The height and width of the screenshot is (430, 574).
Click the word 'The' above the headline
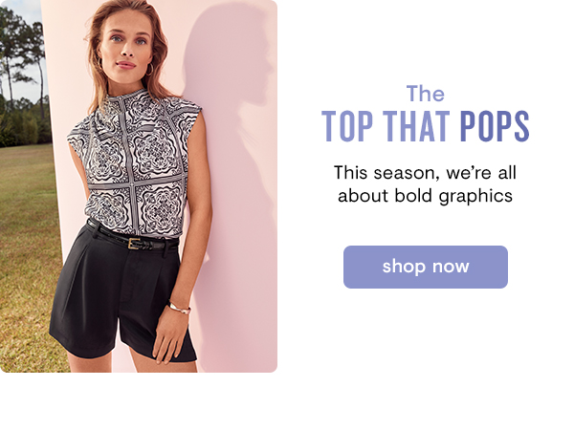coord(426,94)
